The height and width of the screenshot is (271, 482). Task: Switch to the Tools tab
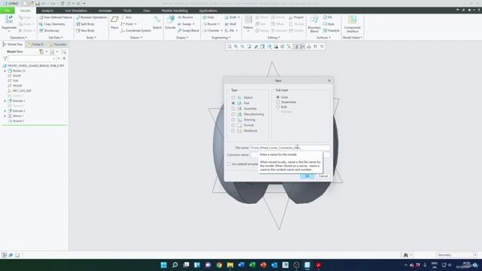pos(127,11)
